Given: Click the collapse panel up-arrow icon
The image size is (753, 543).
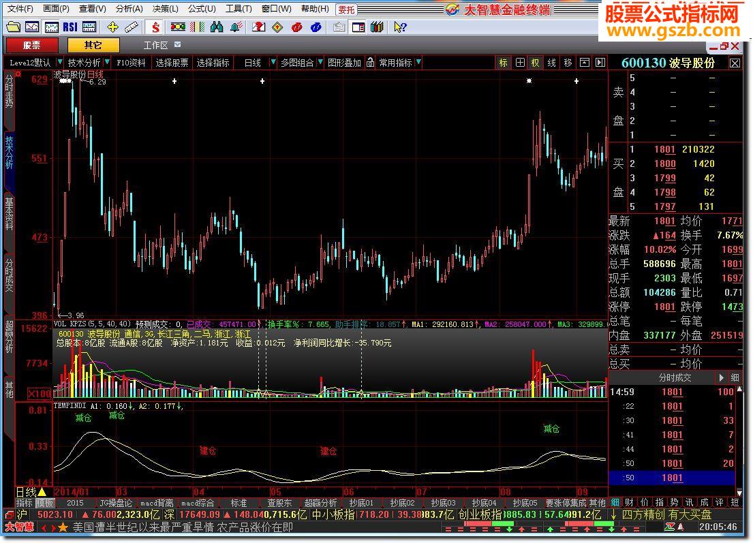Looking at the screenshot, I should pyautogui.click(x=585, y=63).
